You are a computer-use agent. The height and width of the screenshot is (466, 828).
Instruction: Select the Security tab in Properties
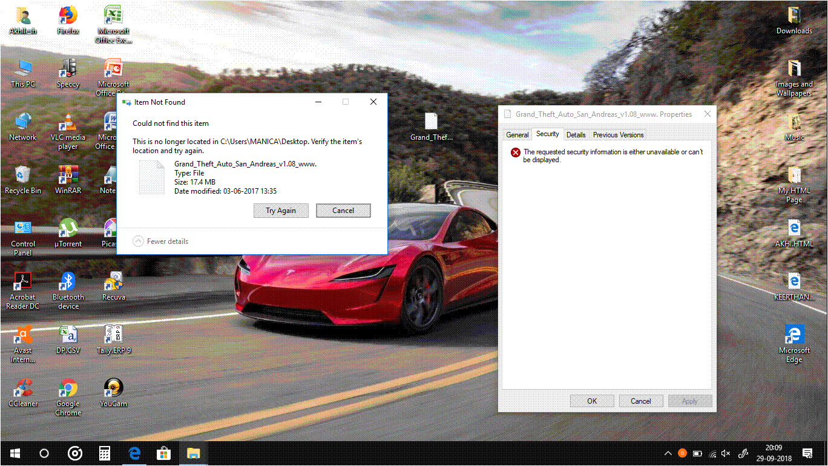pyautogui.click(x=548, y=134)
